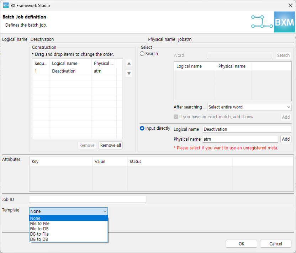Click the BX Framework Studio title icon
This screenshot has width=296, height=253.
coord(6,5)
